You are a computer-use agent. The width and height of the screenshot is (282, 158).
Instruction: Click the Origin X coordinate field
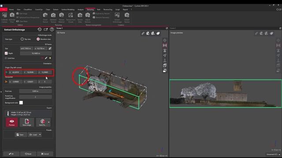coord(16,72)
